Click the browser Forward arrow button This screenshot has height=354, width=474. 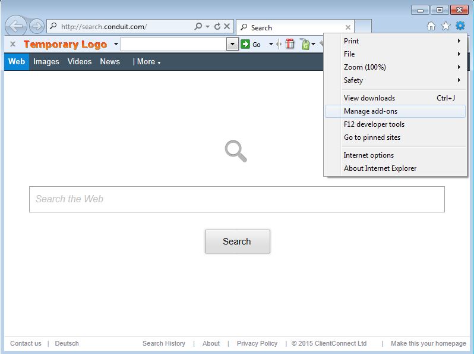pyautogui.click(x=37, y=26)
